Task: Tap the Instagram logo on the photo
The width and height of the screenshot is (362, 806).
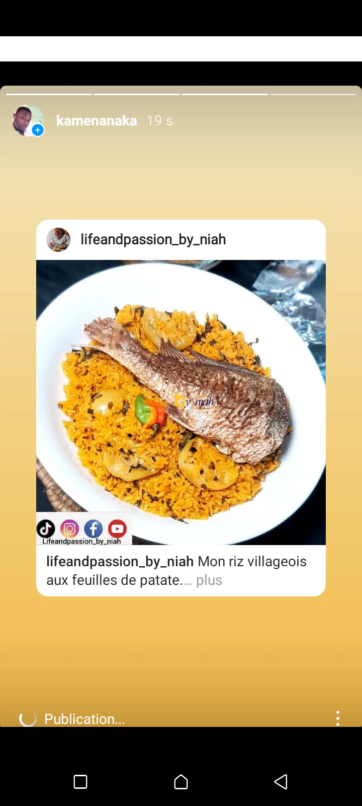Action: [x=69, y=529]
